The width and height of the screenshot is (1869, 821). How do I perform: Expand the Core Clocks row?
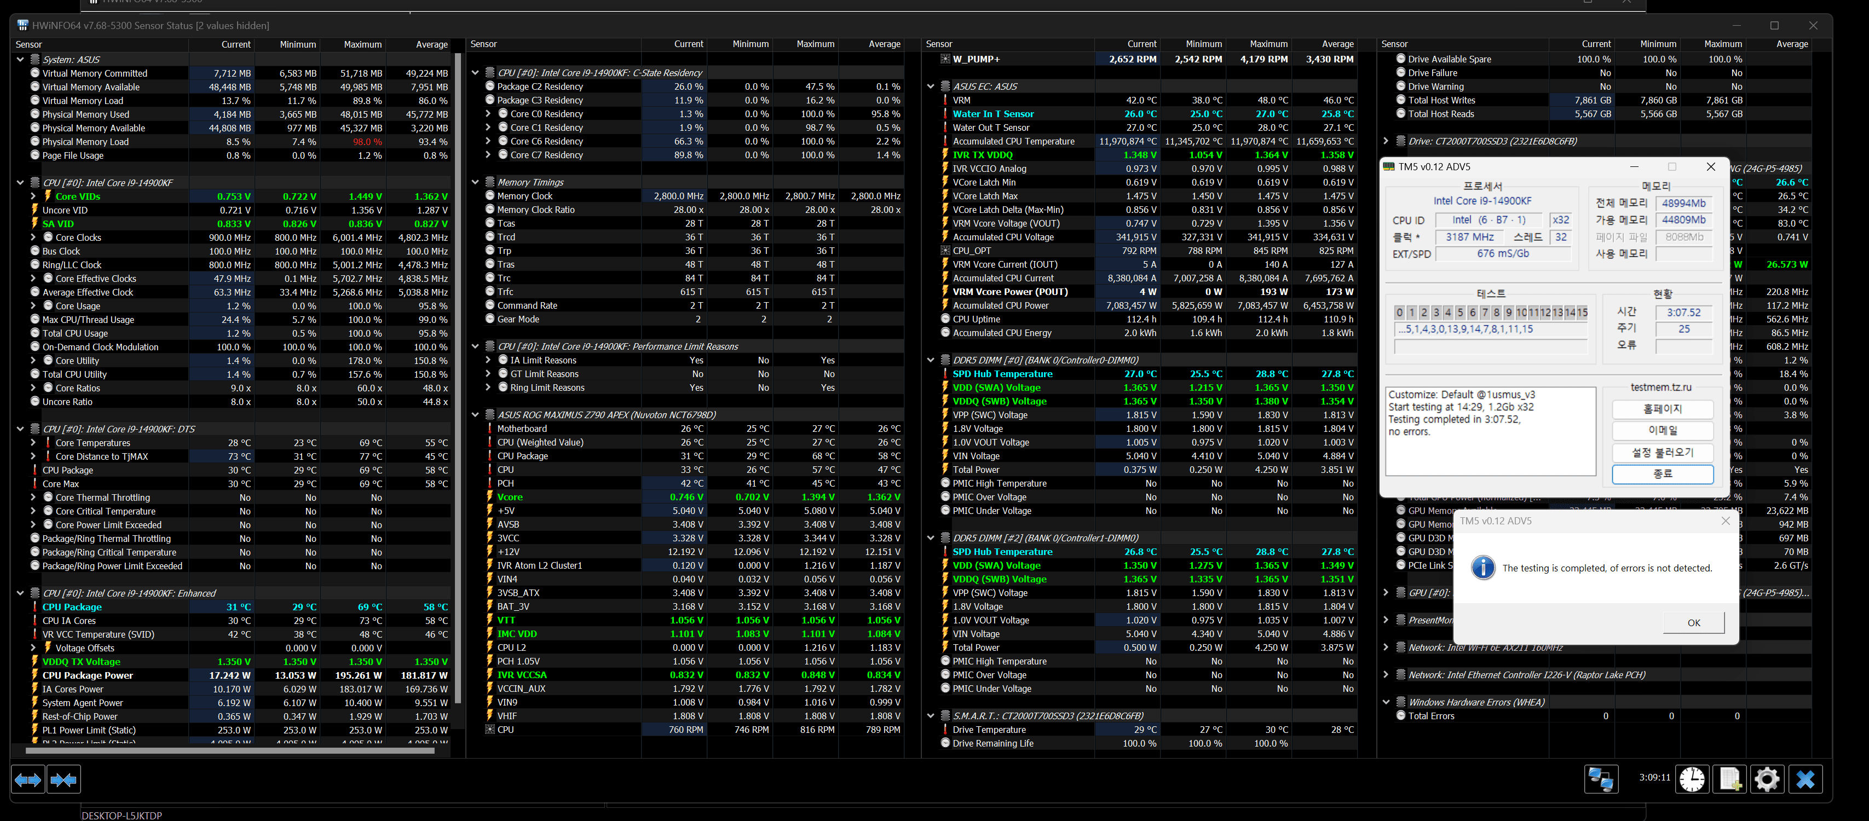pyautogui.click(x=33, y=237)
